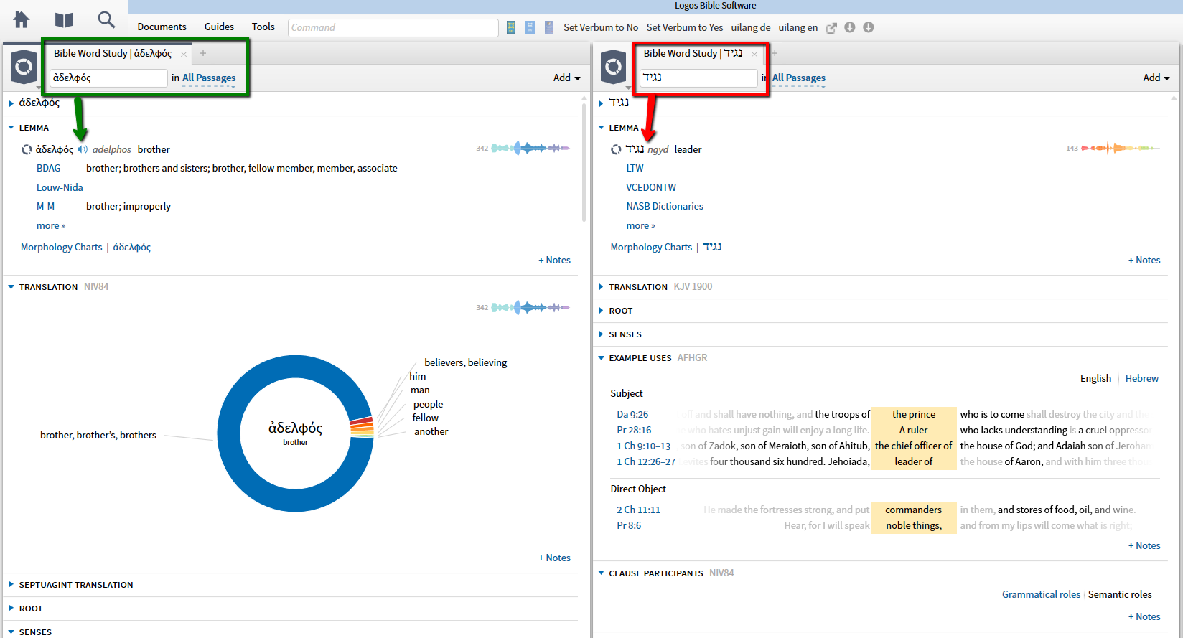
Task: Open Louw-Nida lexicon link
Action: click(x=60, y=187)
